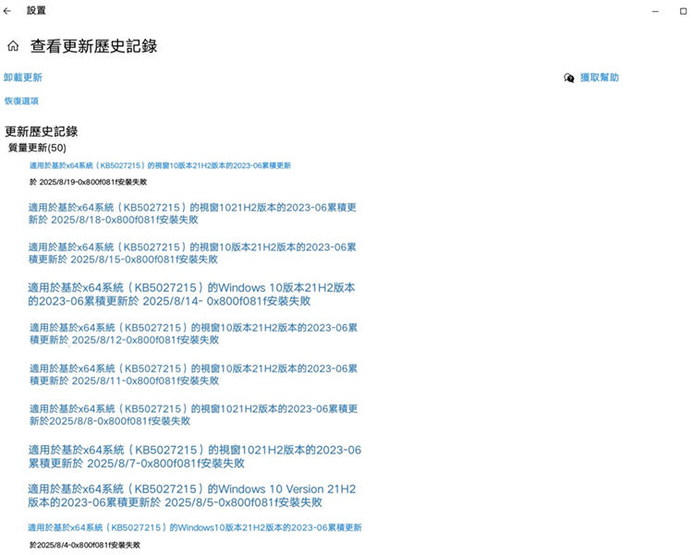Open the KB5027215 update dated 2025/8/19
The height and width of the screenshot is (555, 693).
[x=160, y=165]
